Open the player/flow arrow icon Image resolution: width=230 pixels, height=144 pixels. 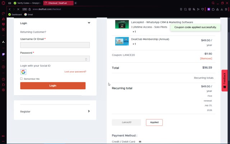(x=198, y=9)
